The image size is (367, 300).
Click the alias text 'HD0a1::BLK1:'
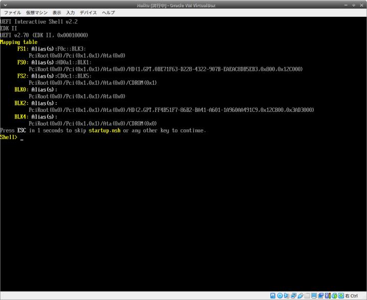(75, 62)
